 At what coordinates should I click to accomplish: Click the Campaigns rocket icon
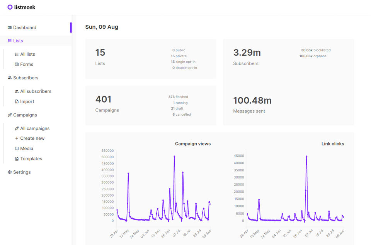click(9, 115)
